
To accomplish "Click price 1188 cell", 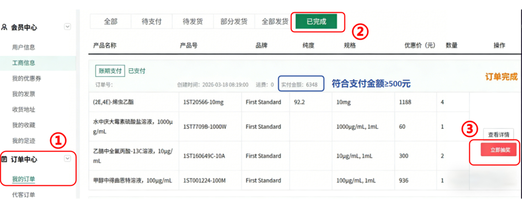I will tap(405, 102).
